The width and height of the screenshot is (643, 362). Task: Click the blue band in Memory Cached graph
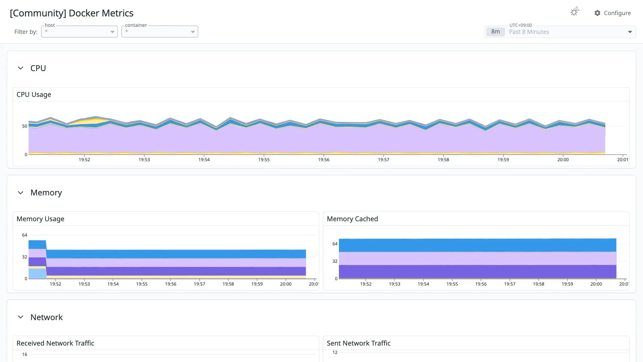click(477, 245)
